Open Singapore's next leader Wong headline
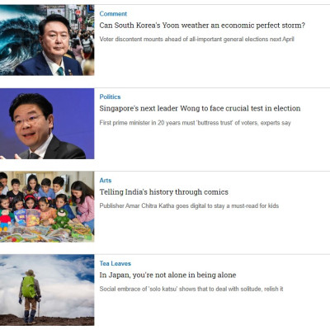 tap(200, 109)
